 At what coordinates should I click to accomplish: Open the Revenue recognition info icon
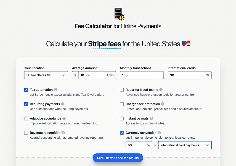(x=63, y=133)
